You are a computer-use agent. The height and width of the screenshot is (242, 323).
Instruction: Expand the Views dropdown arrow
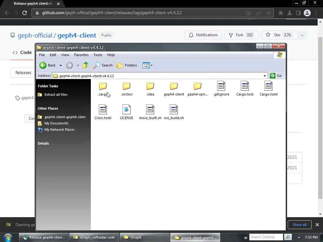[x=152, y=66]
